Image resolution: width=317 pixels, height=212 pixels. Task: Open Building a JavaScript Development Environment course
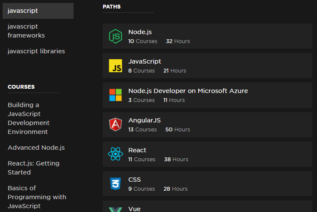pyautogui.click(x=29, y=118)
